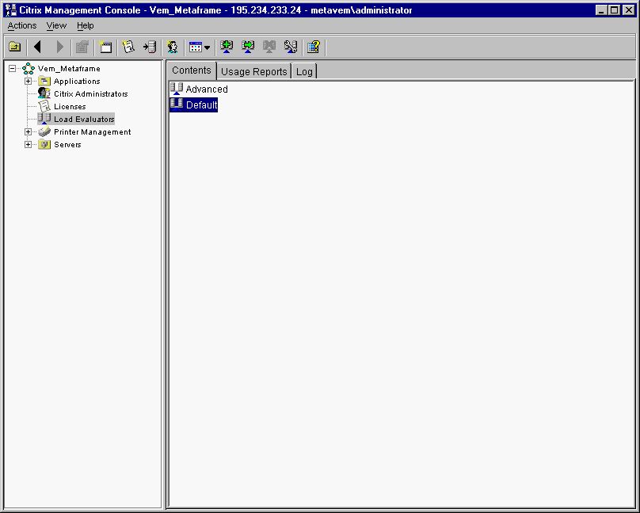This screenshot has height=513, width=640.
Task: Click the load evaluator wrench properties icon
Action: click(291, 47)
